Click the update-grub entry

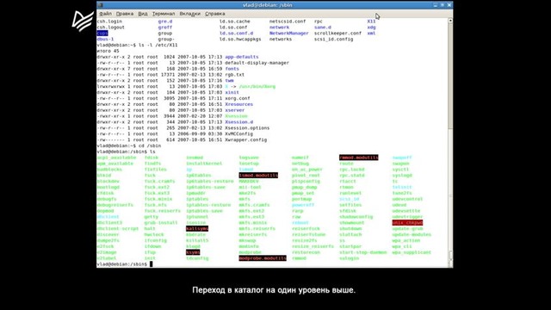click(407, 228)
